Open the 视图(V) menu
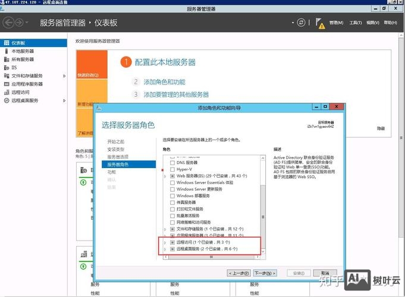Viewport: 405px width, 297px height. (373, 23)
